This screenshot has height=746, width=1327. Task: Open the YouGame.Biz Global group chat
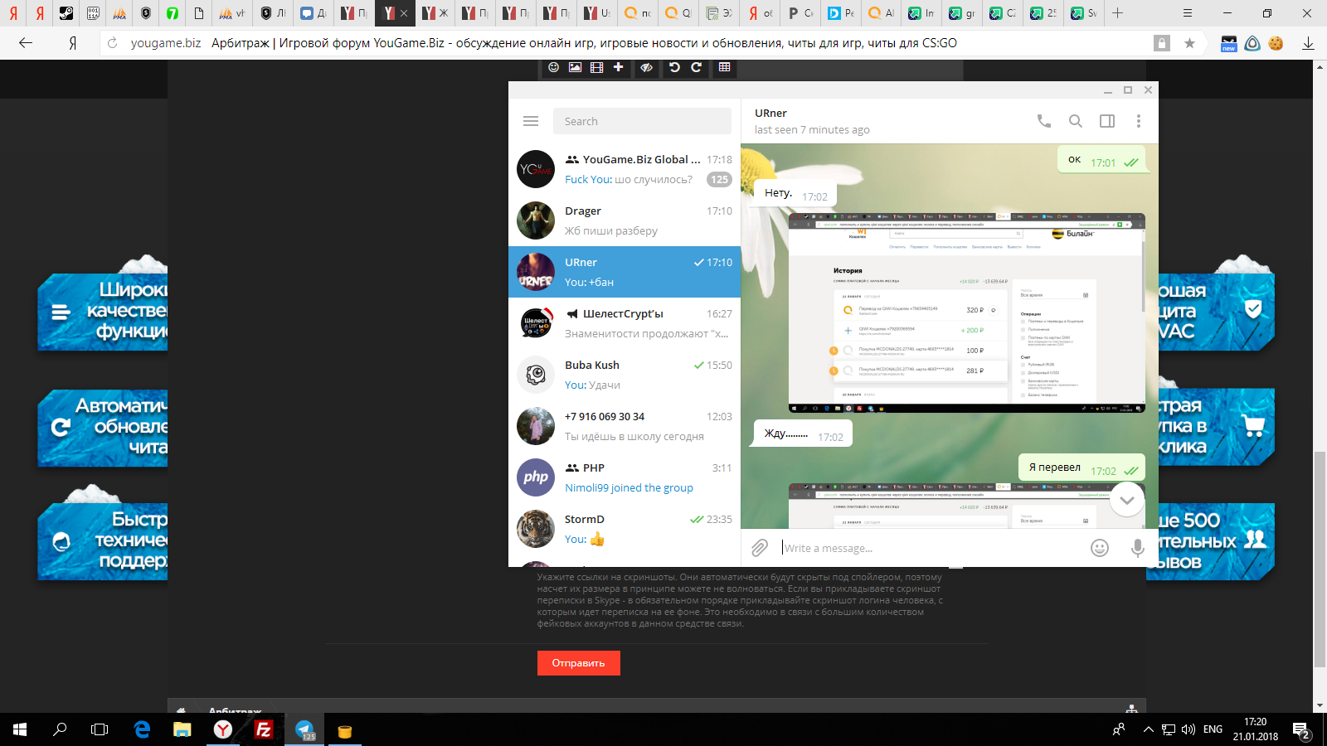624,169
